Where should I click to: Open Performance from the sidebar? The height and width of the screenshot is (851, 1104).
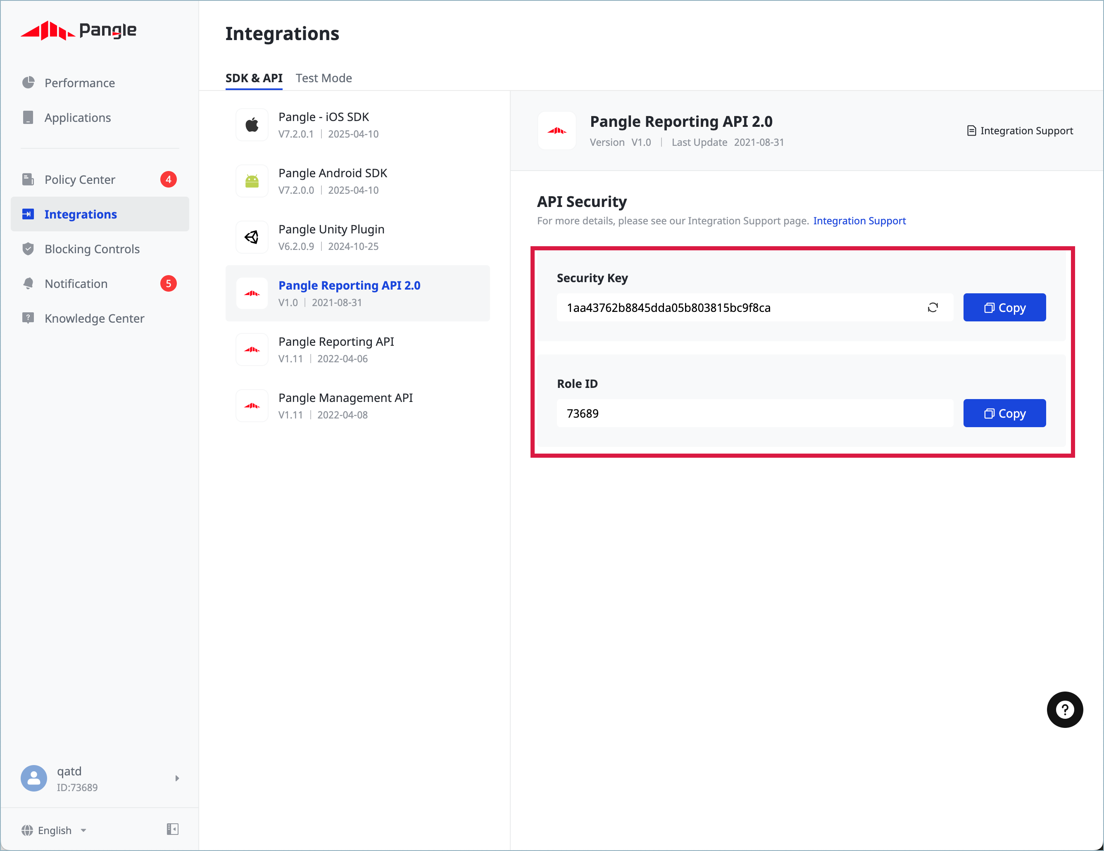point(100,83)
